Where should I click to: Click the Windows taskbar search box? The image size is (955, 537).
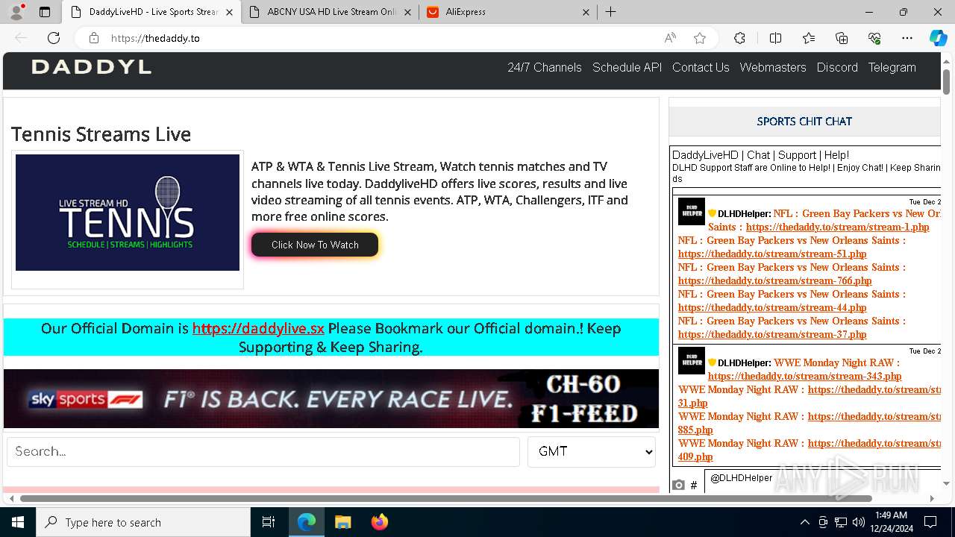pos(143,522)
